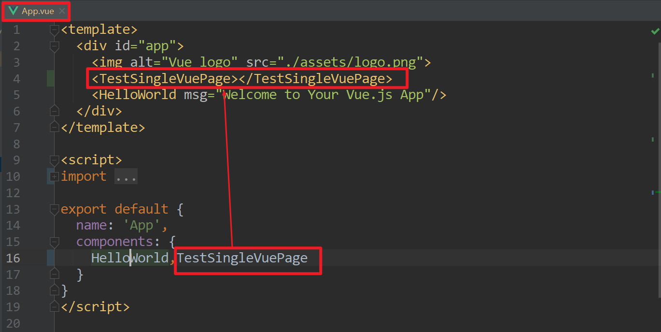Click the closing </div> tag text
Screen dimensions: 661x332
[99, 111]
